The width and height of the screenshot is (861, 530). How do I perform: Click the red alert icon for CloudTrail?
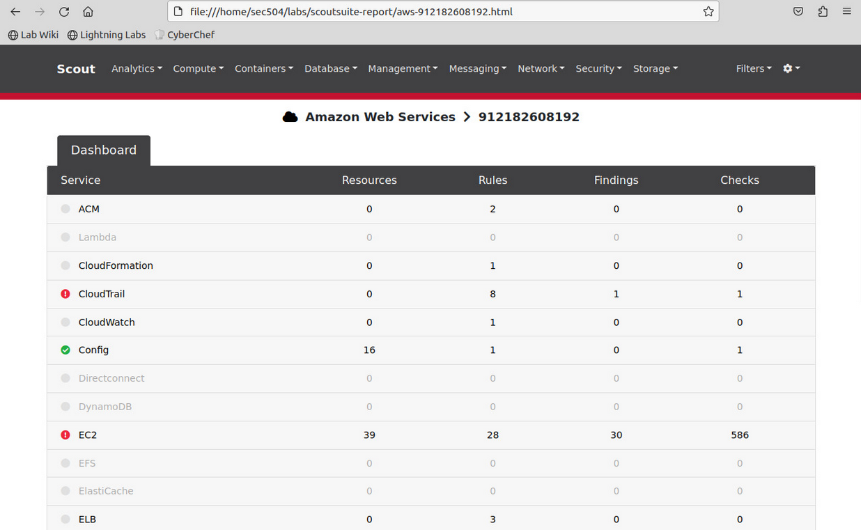coord(65,294)
